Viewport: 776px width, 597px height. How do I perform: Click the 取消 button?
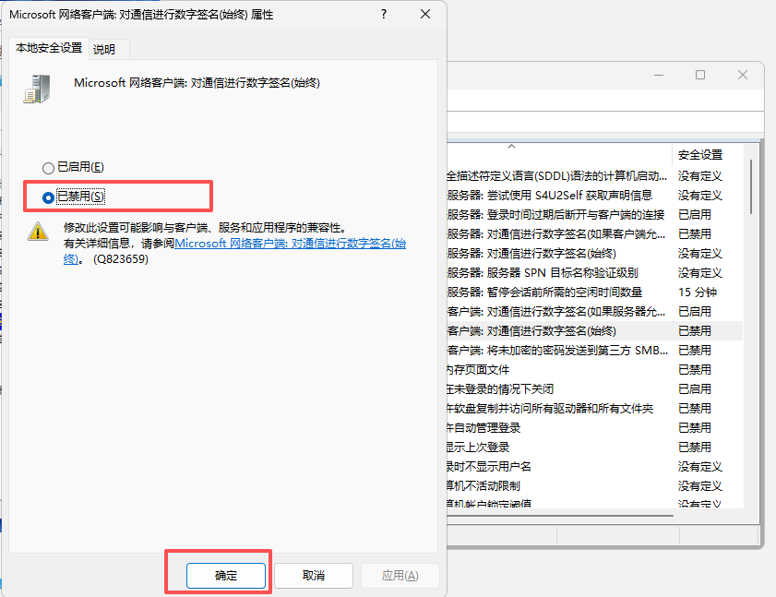coord(314,576)
